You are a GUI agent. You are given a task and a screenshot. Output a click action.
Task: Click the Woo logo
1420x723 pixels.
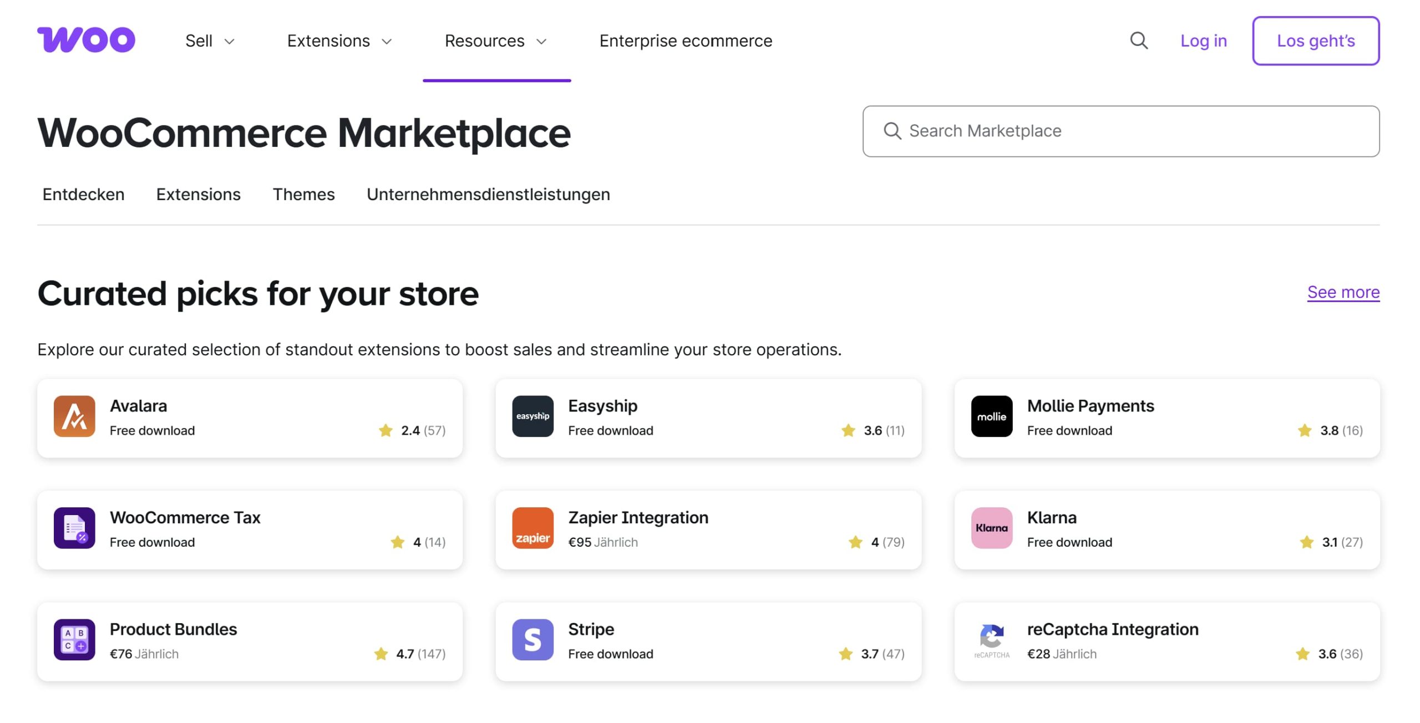pyautogui.click(x=86, y=40)
